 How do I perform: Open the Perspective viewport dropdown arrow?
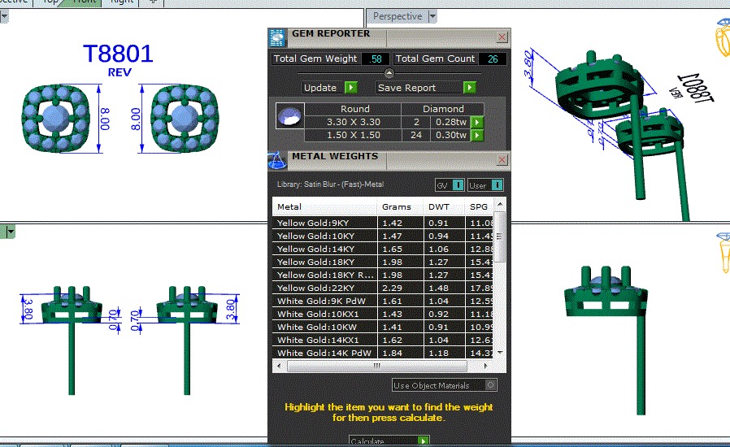click(432, 16)
